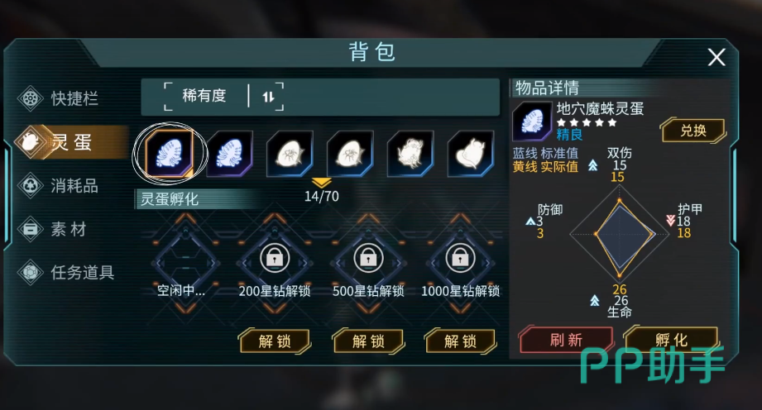Toggle the sort order arrows
Viewport: 762px width, 410px height.
pos(269,97)
